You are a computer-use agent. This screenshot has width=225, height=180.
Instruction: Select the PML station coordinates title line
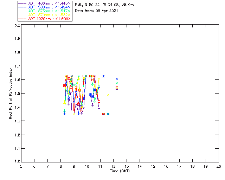point(104,5)
